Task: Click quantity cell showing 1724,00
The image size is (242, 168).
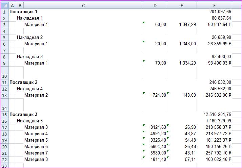Action: (158, 95)
